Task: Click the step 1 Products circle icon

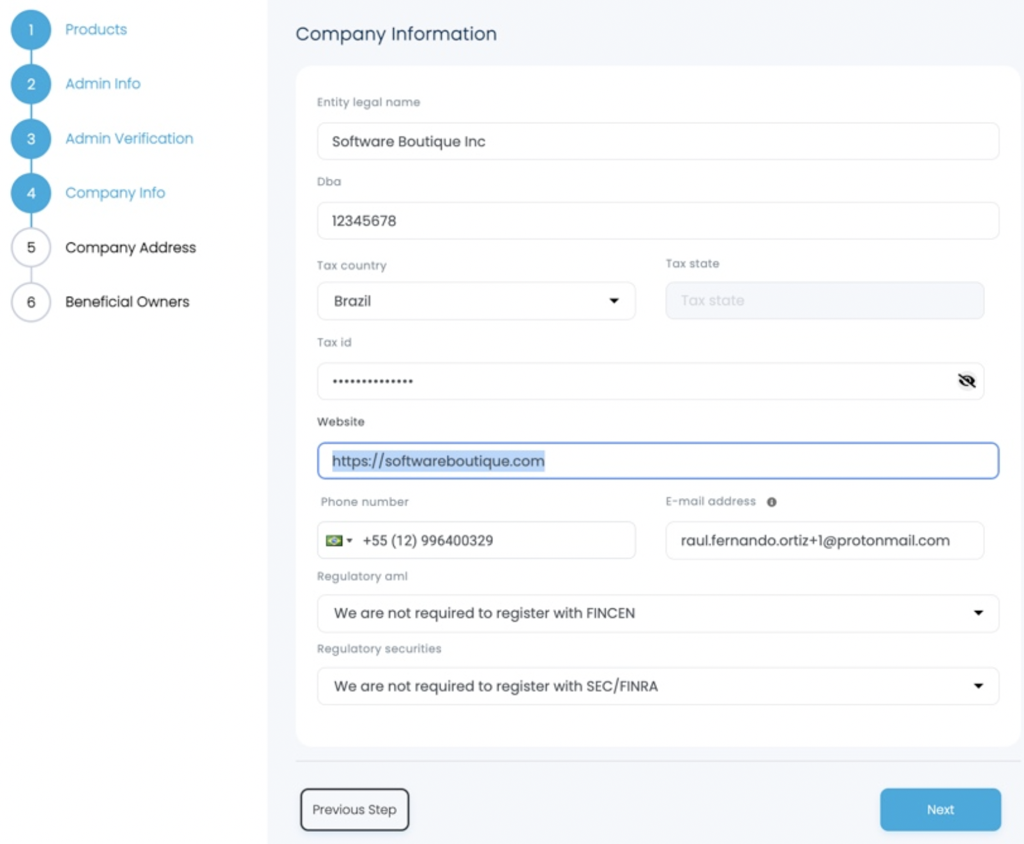Action: [31, 30]
